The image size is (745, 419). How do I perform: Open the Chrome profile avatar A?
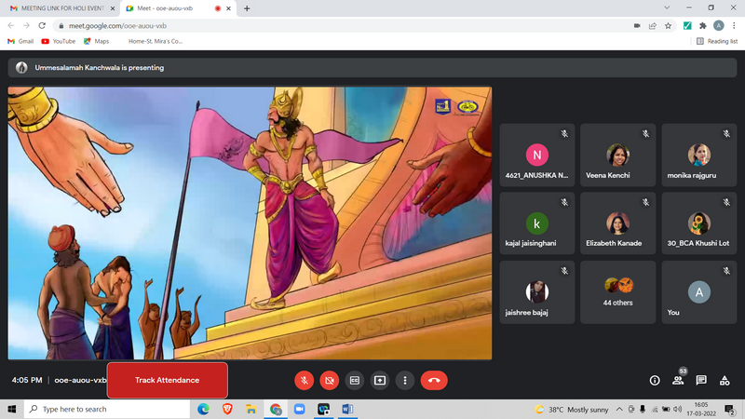(x=718, y=26)
